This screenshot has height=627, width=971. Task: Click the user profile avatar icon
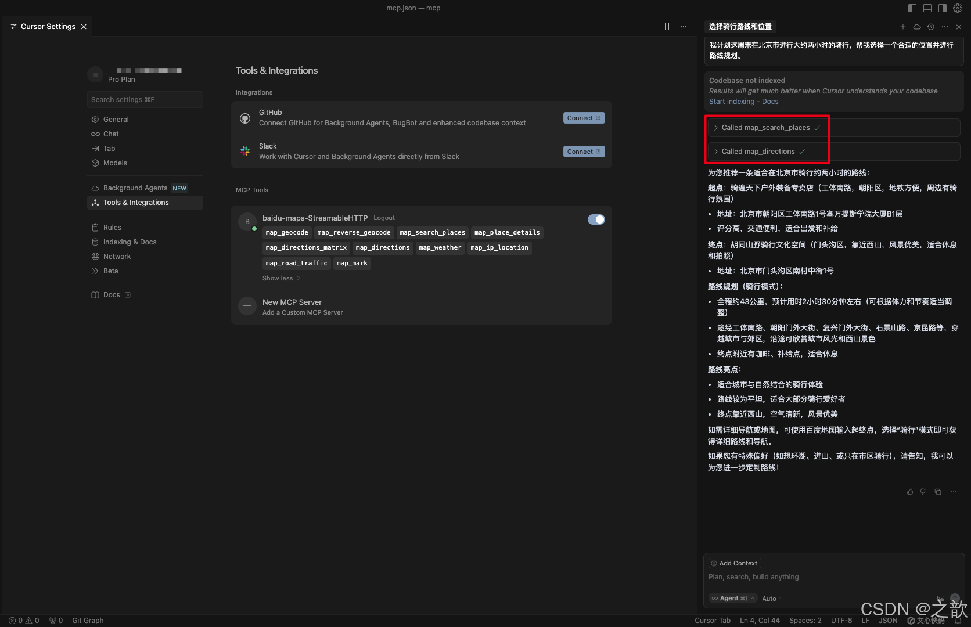(x=95, y=74)
